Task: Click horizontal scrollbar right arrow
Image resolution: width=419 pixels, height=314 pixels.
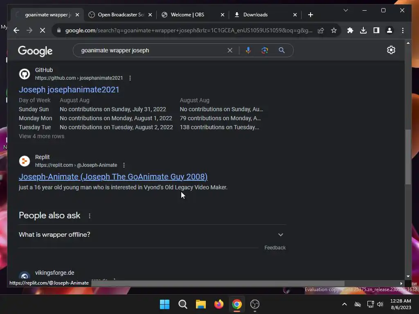Action: click(x=401, y=283)
